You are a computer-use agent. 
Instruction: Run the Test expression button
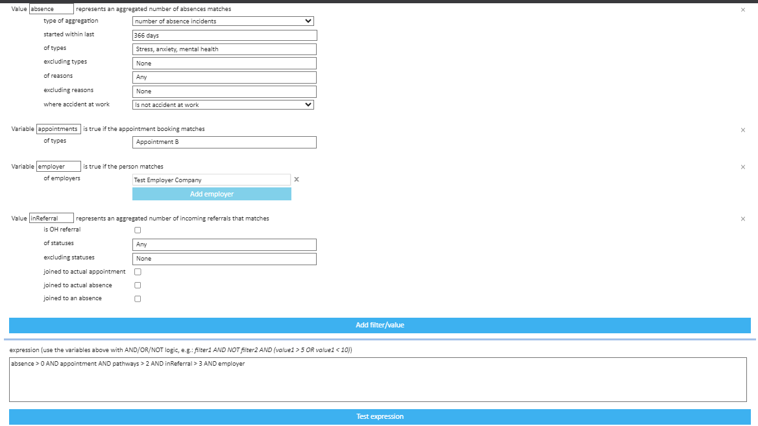[380, 416]
